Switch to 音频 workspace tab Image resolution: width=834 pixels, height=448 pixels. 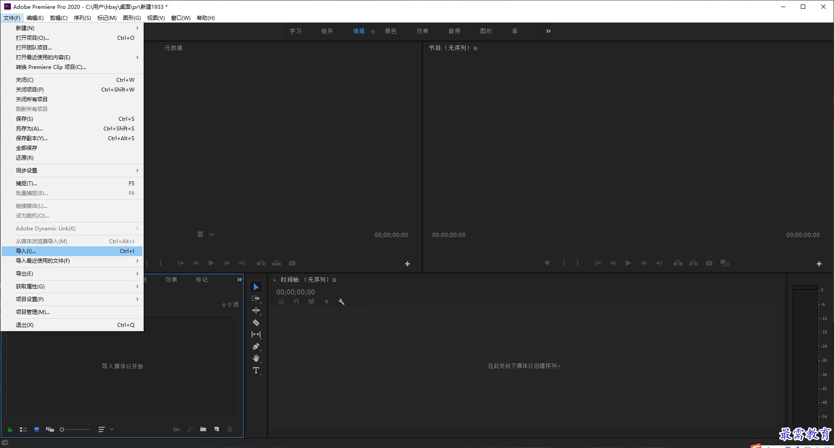point(454,31)
